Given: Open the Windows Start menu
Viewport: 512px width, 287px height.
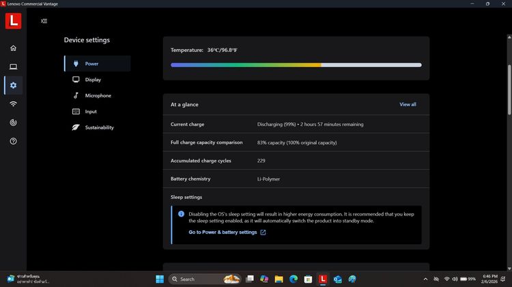Looking at the screenshot, I should pos(160,280).
